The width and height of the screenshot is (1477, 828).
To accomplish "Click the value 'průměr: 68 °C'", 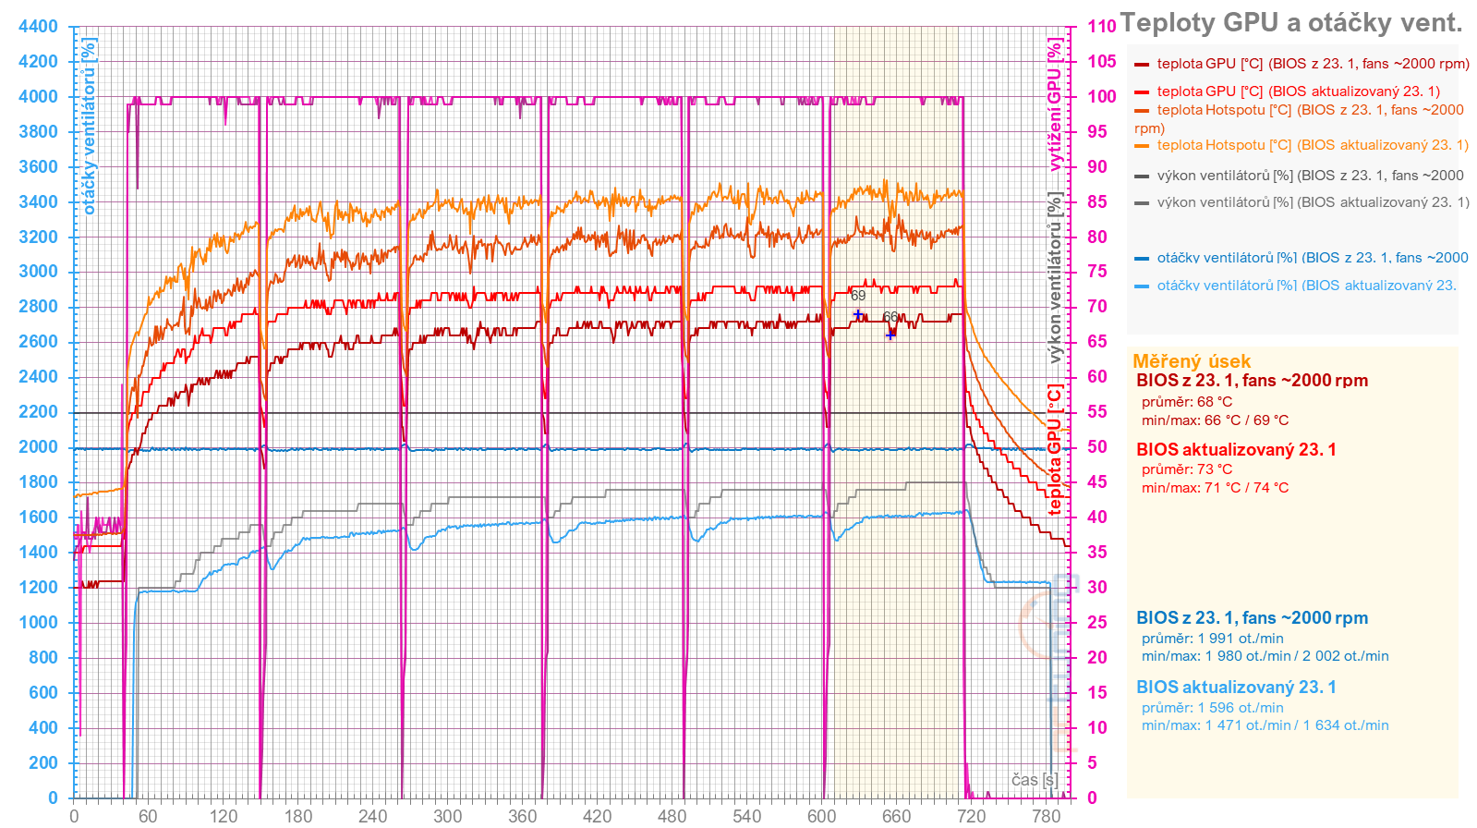I will tap(1187, 402).
